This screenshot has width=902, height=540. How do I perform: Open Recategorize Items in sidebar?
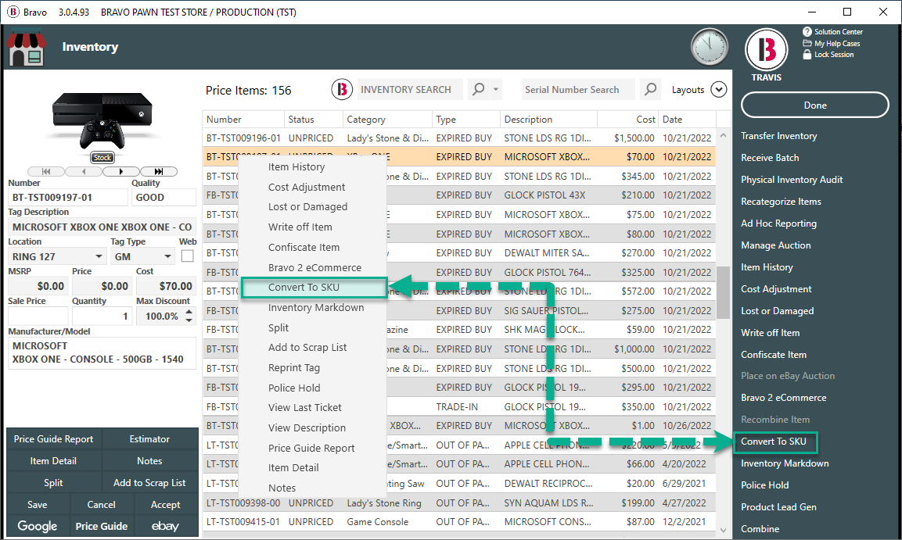pyautogui.click(x=781, y=202)
